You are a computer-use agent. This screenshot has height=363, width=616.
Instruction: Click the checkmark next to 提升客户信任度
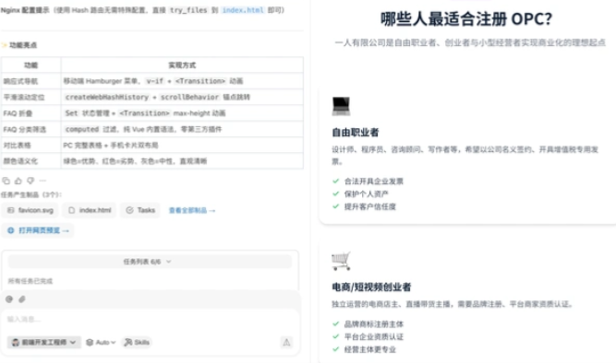(335, 206)
